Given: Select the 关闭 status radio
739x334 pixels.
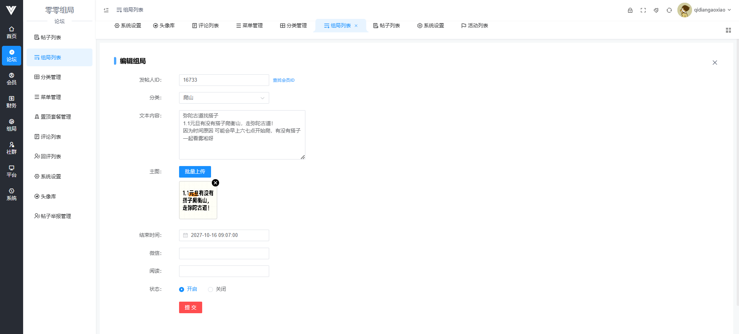Looking at the screenshot, I should [211, 289].
